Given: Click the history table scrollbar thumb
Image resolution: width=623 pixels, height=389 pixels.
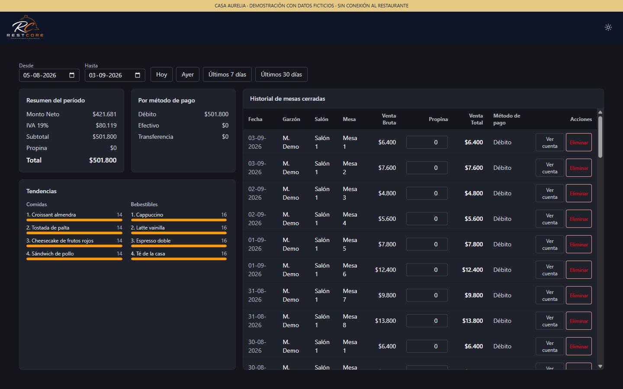Looking at the screenshot, I should [x=600, y=137].
